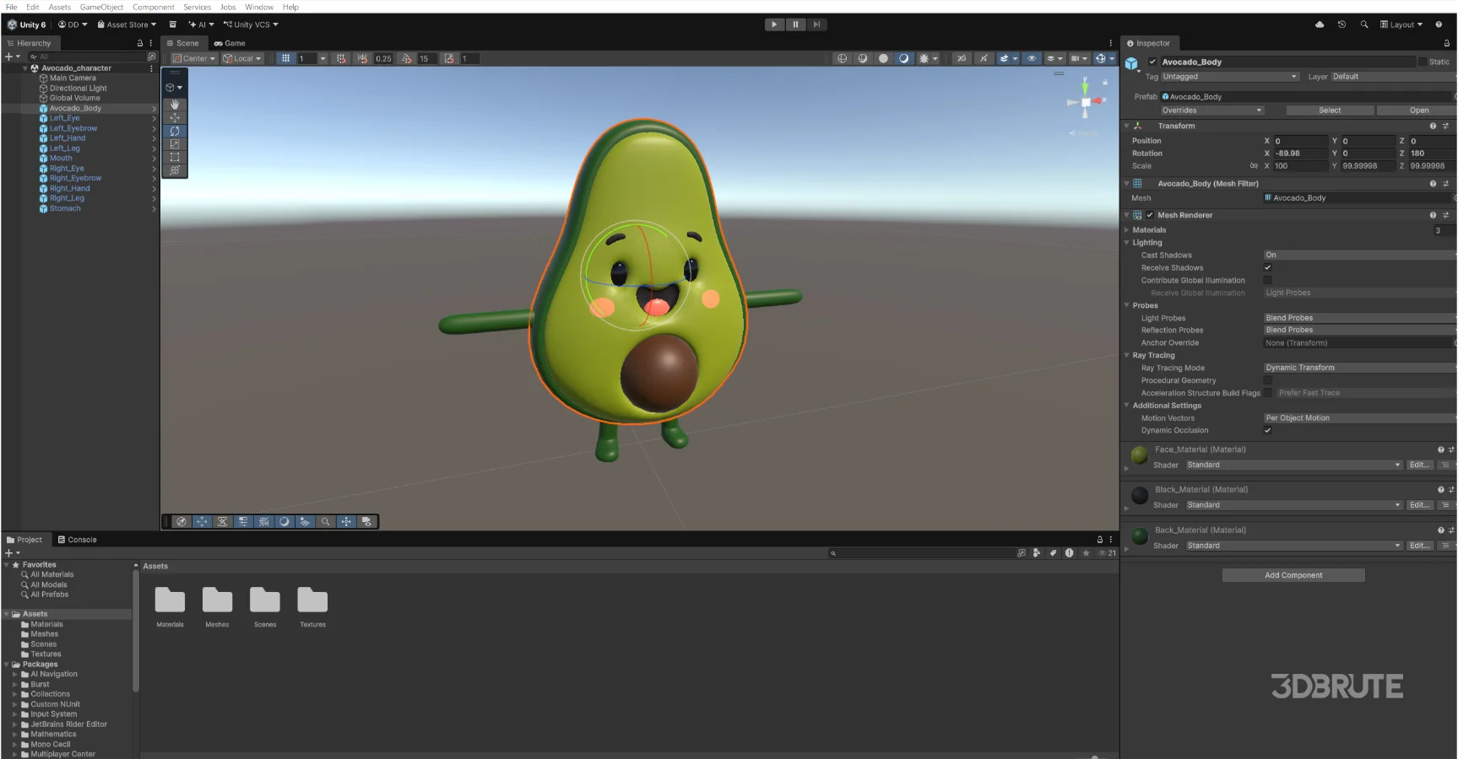
Task: Toggle the Static checkbox
Action: (x=1423, y=62)
